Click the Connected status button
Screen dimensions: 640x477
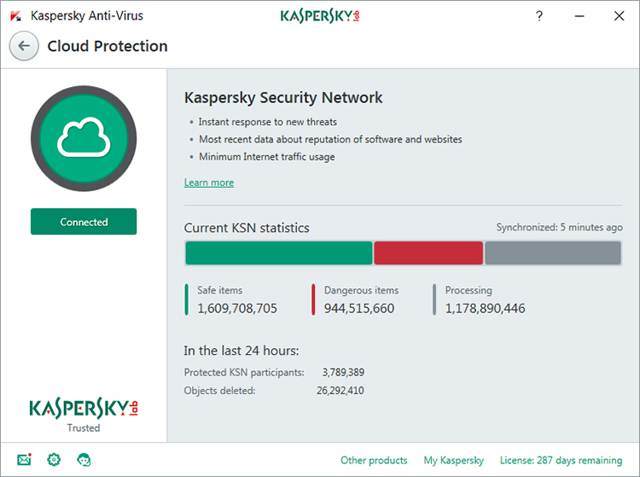(x=84, y=222)
